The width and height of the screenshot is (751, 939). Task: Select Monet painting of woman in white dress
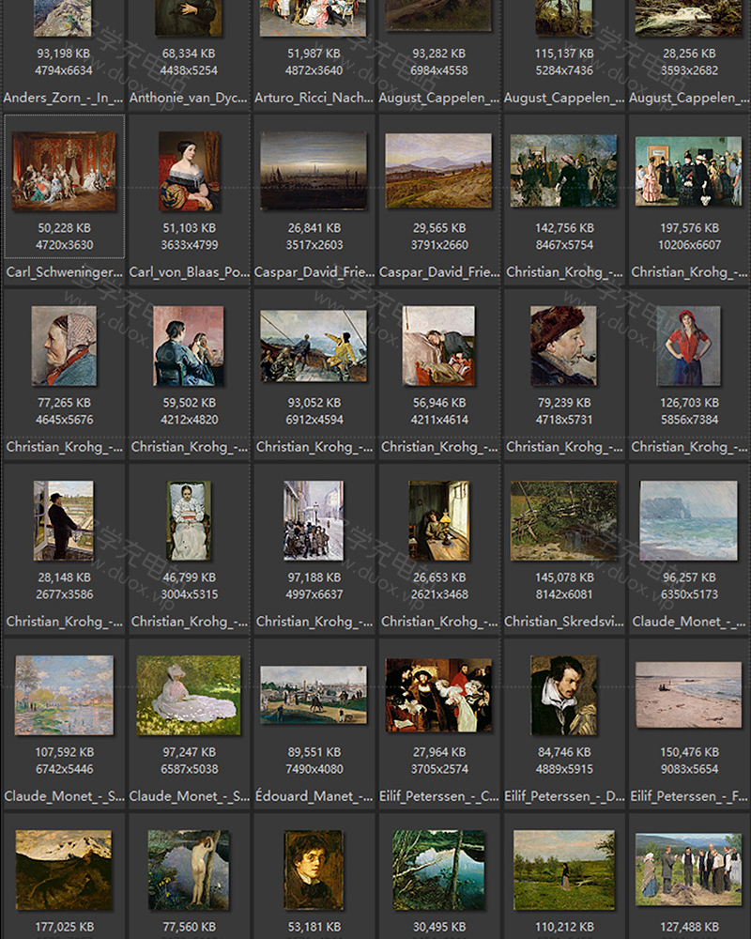[x=189, y=695]
